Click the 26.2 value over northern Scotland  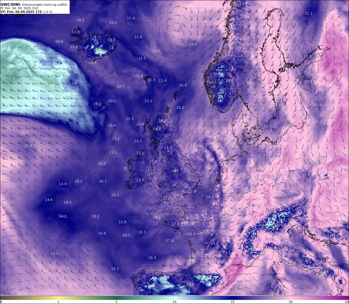163,121
